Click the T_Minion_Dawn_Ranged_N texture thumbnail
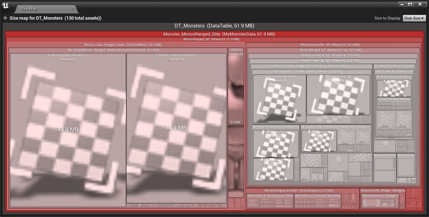The width and height of the screenshot is (429, 217). 176,128
